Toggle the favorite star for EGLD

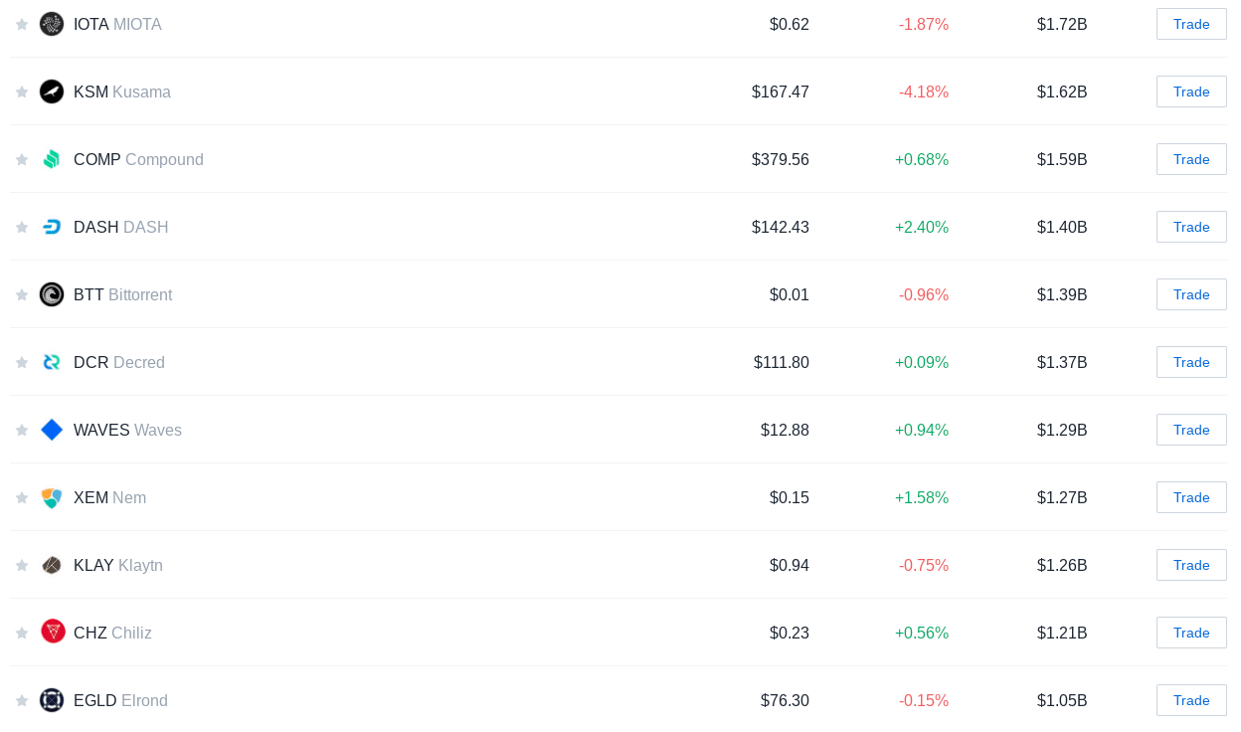(x=22, y=700)
